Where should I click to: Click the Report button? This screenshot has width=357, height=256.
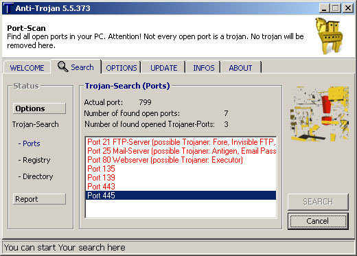(39, 199)
